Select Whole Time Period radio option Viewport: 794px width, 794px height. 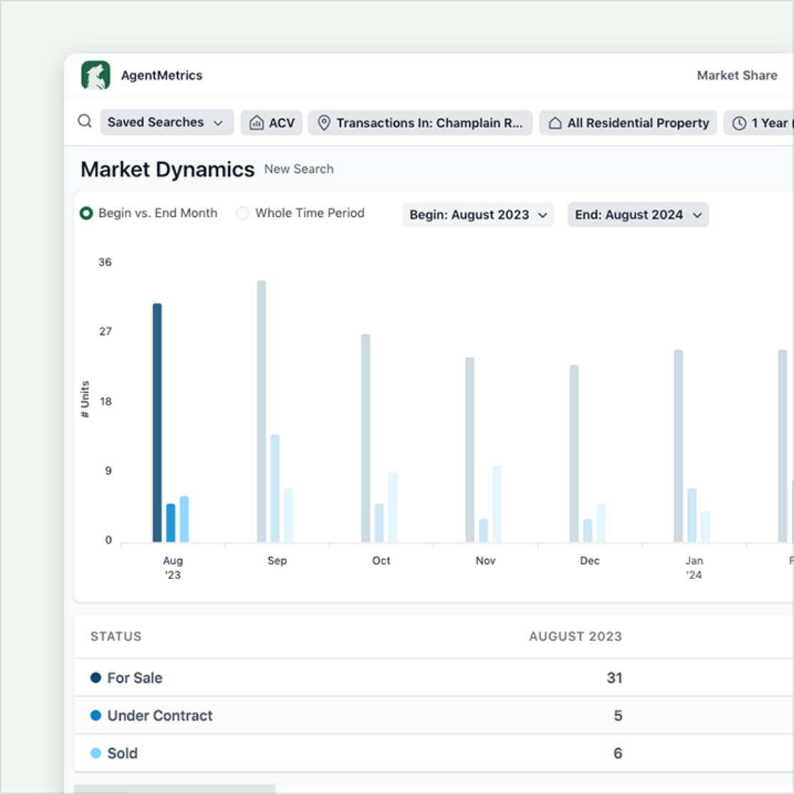click(243, 213)
